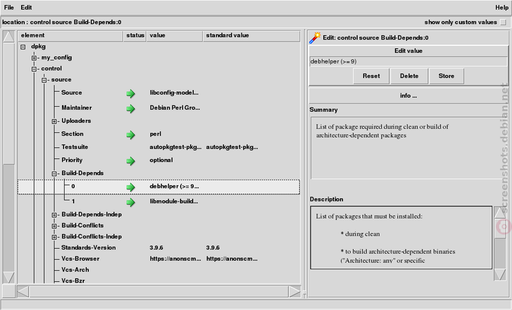Click tree scrollbar down arrow
512x310 pixels.
click(9, 277)
